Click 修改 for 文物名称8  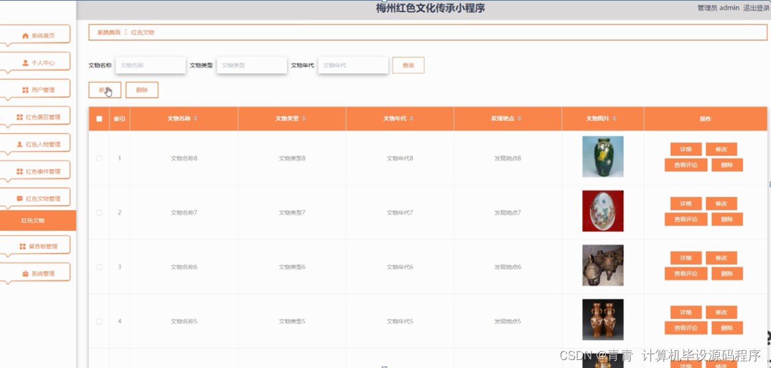[721, 149]
